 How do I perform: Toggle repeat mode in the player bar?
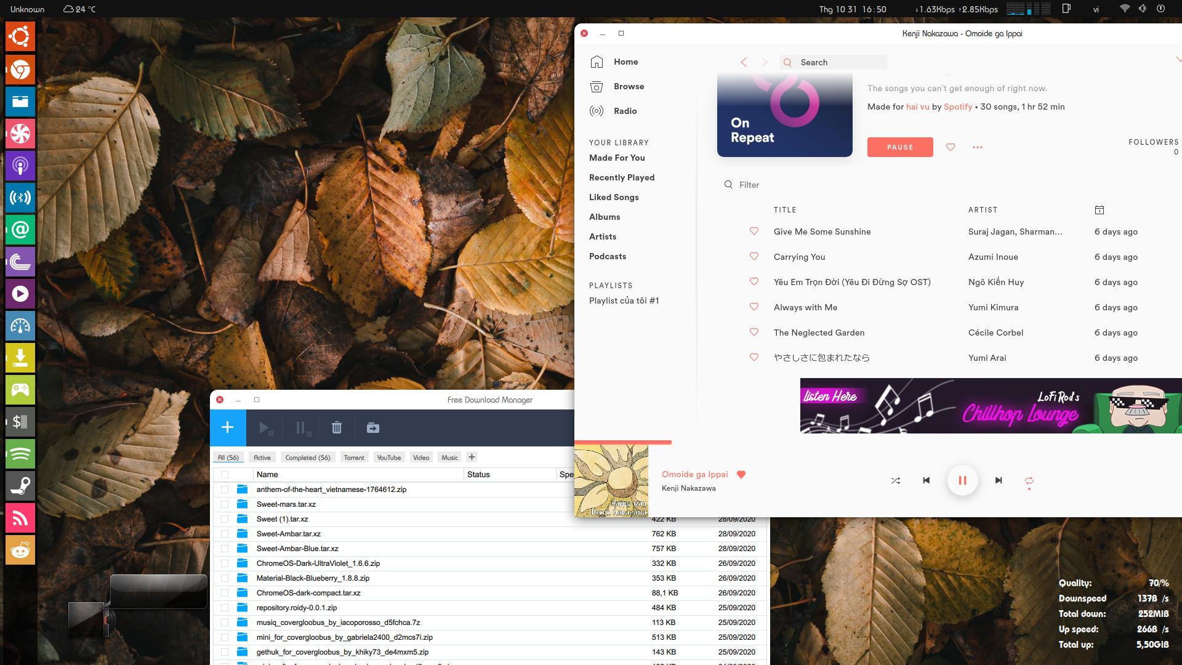point(1029,481)
